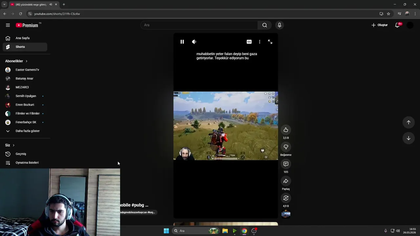Pause the playing Short
This screenshot has width=420, height=236.
pos(182,42)
